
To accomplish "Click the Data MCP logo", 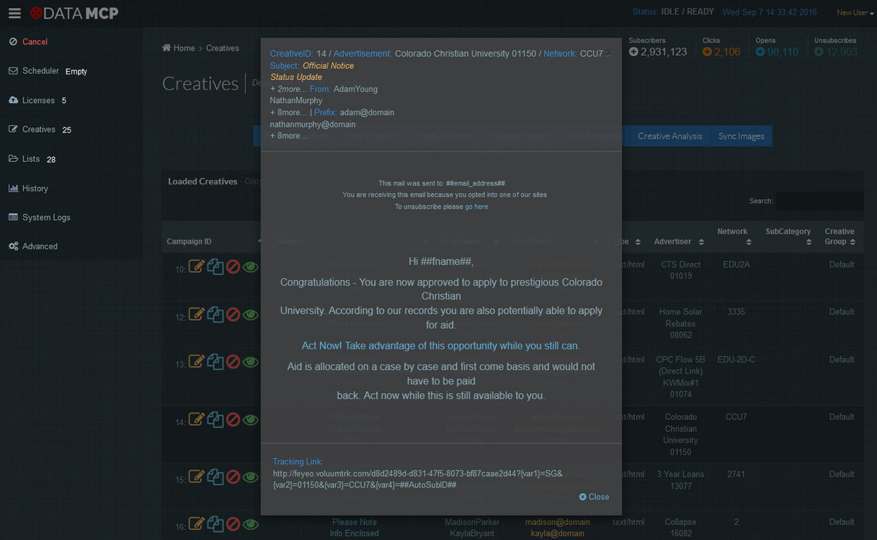I will tap(74, 13).
